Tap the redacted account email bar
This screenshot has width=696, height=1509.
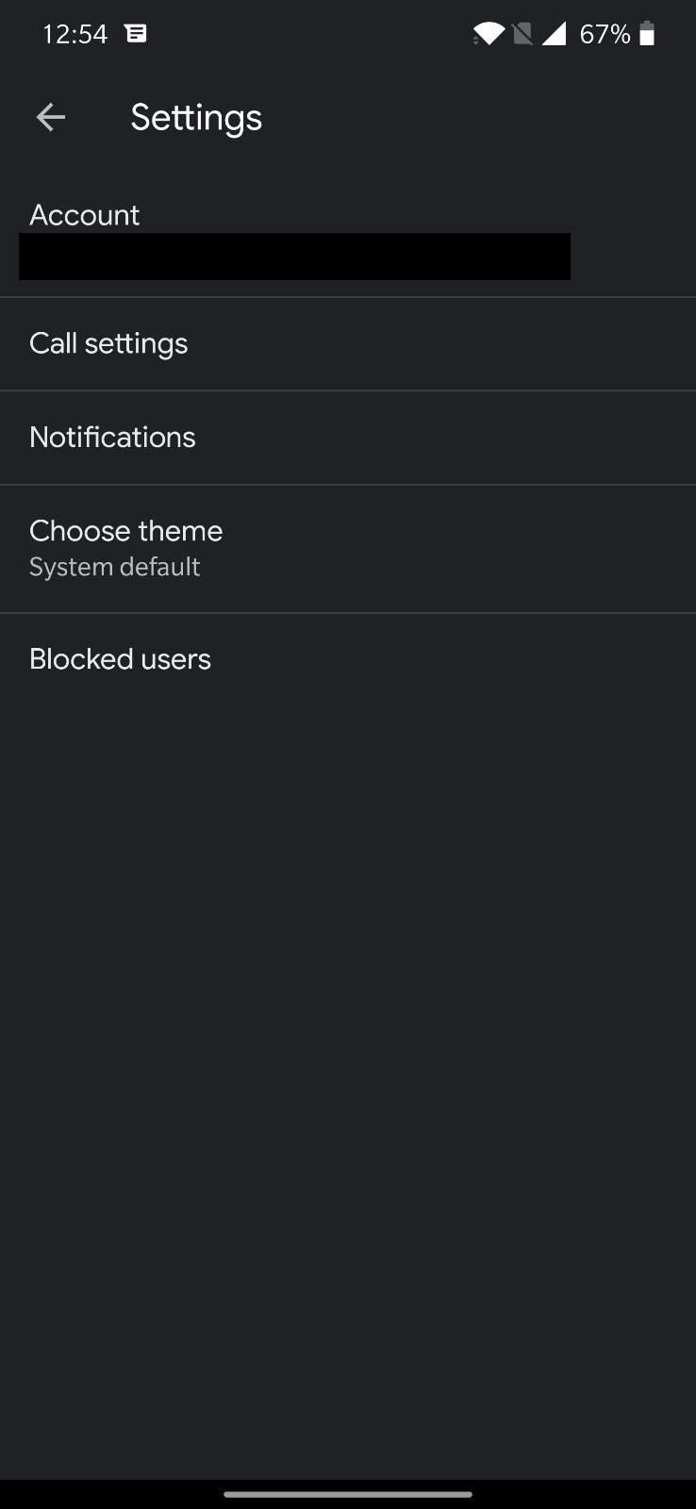pyautogui.click(x=294, y=257)
